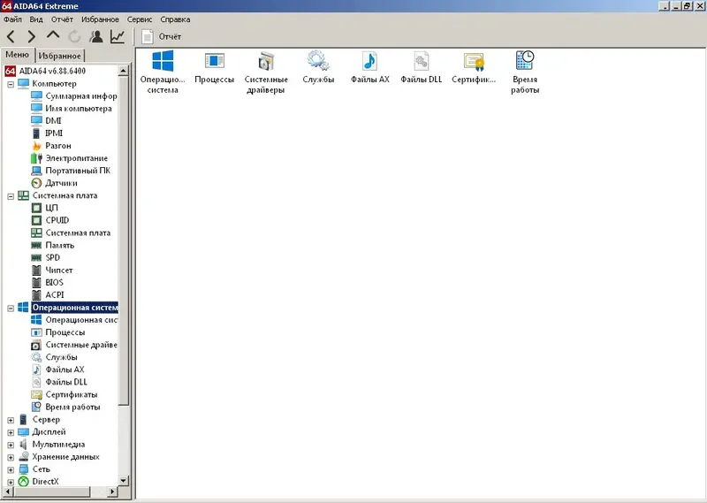Select Суммарная информация in the tree

coord(74,95)
